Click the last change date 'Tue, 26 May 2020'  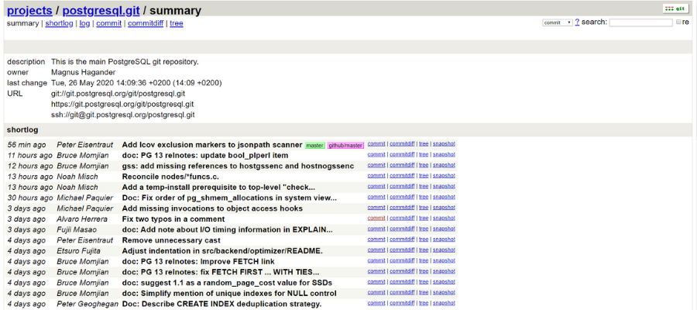(x=136, y=83)
